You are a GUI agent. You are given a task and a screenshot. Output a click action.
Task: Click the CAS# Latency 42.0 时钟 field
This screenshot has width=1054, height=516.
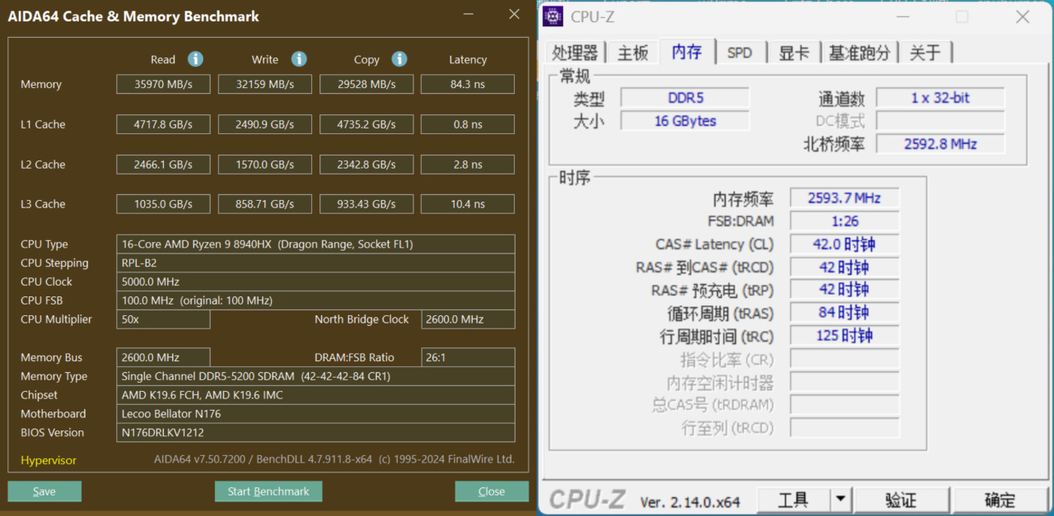click(x=845, y=244)
